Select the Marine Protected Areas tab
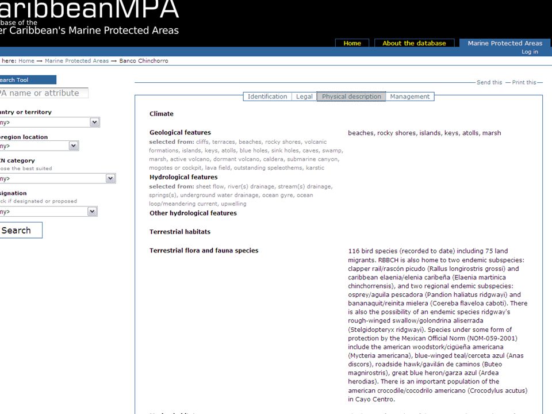The image size is (552, 414). point(505,43)
